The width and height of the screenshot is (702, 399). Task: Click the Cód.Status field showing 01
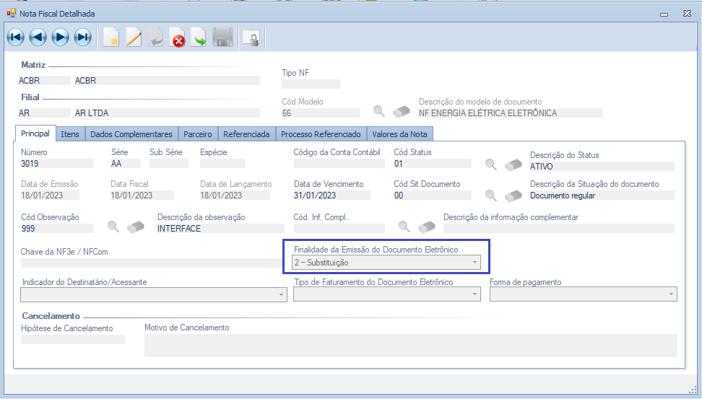(433, 164)
